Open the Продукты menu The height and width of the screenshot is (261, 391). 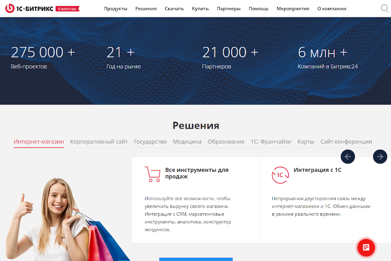point(116,9)
